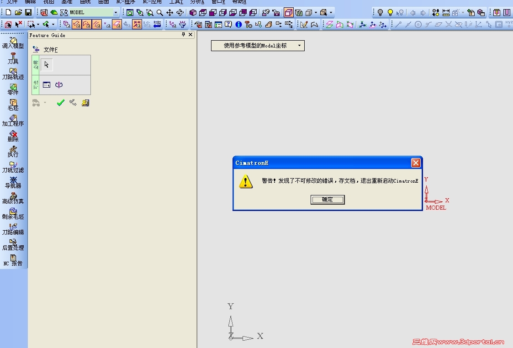Open the box selection dropdown arrow

[x=38, y=25]
